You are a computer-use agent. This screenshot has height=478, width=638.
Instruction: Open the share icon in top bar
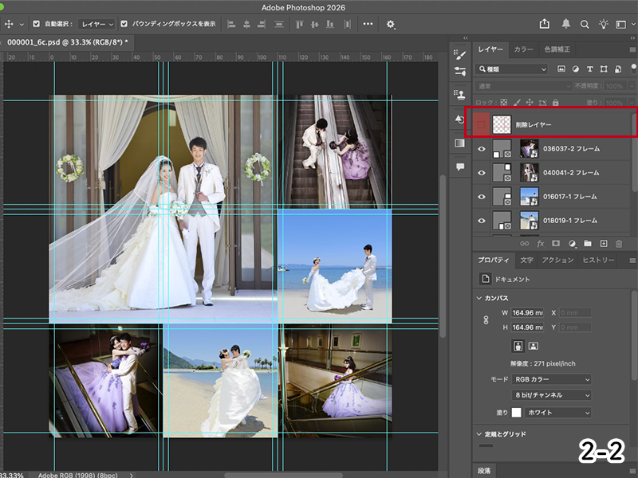coord(545,24)
